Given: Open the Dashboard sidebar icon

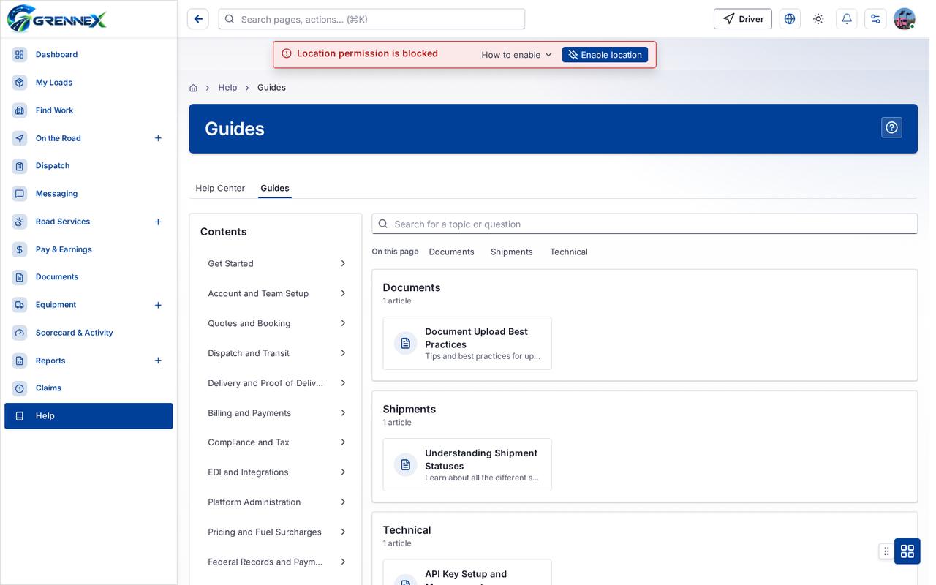Looking at the screenshot, I should coord(20,55).
